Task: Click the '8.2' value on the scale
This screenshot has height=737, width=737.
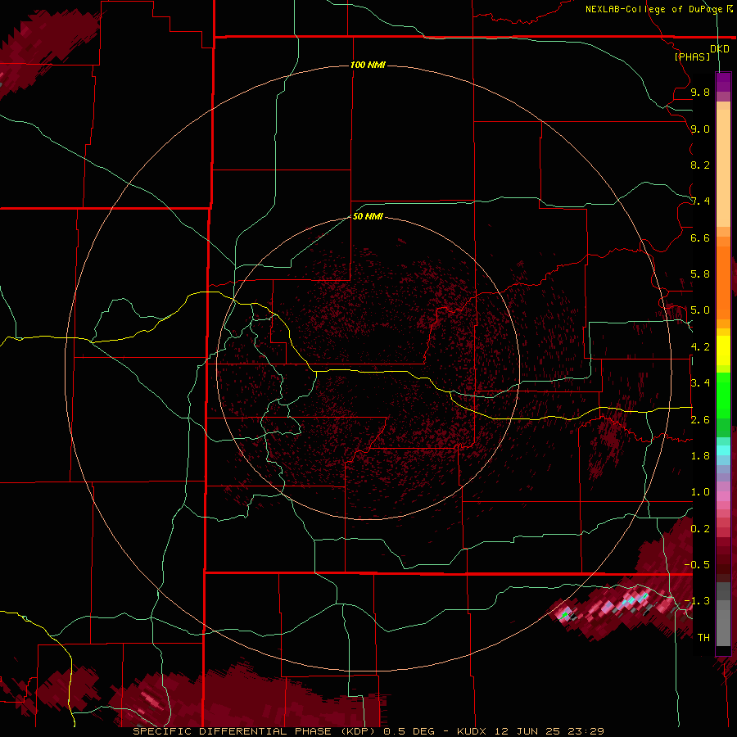Action: pyautogui.click(x=700, y=165)
